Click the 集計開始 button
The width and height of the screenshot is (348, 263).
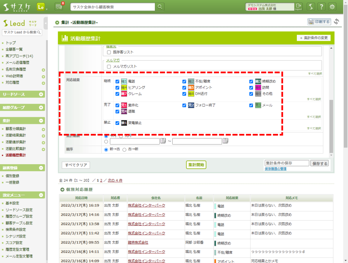pyautogui.click(x=196, y=165)
